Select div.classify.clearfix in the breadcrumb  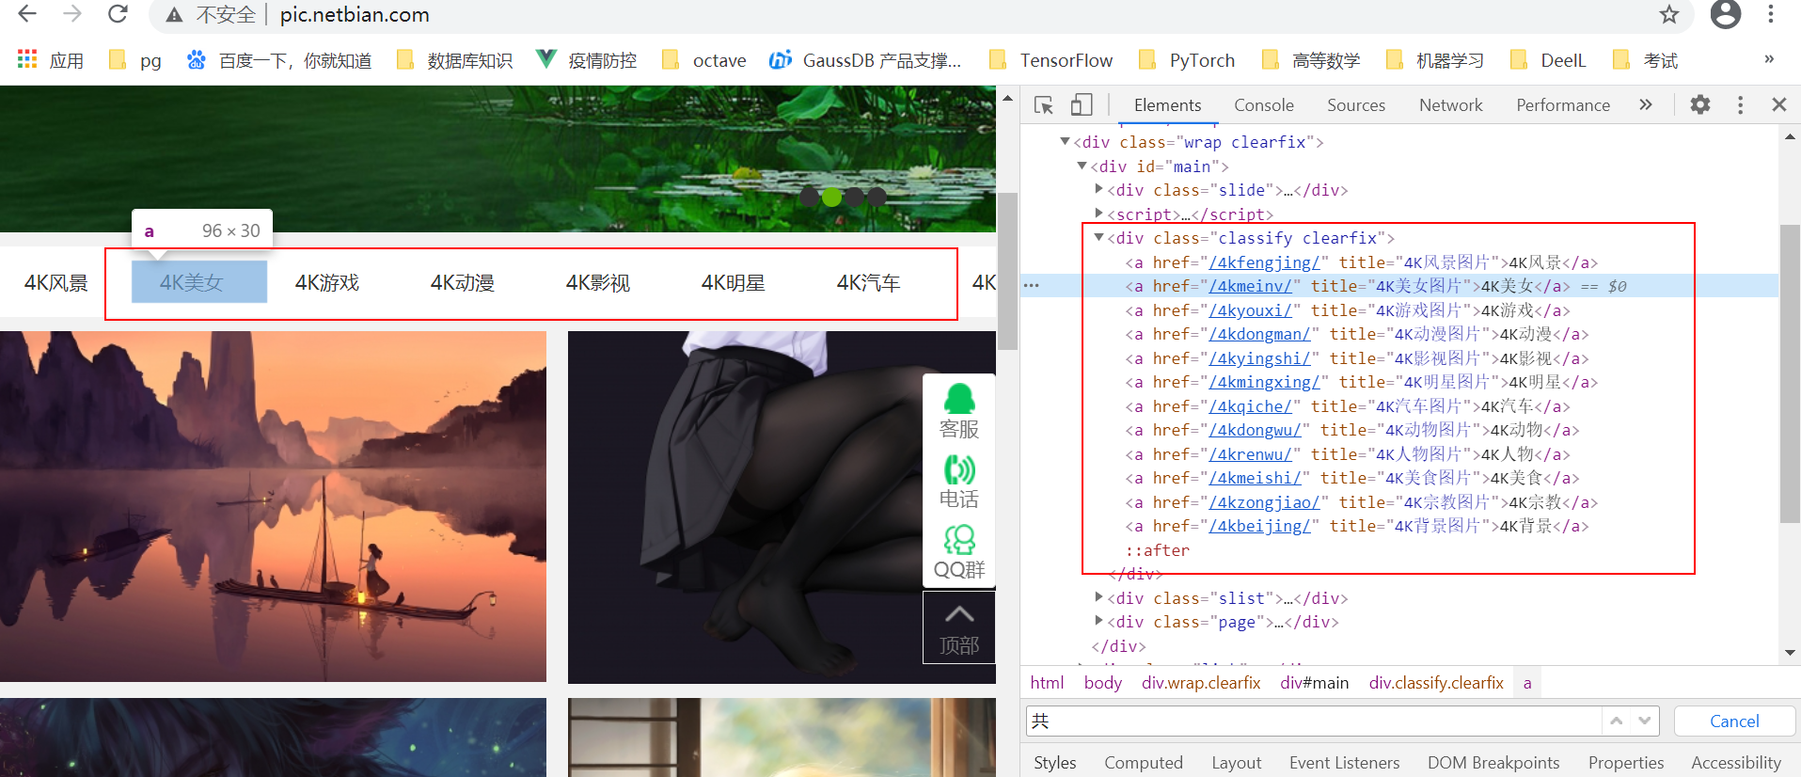1435,683
